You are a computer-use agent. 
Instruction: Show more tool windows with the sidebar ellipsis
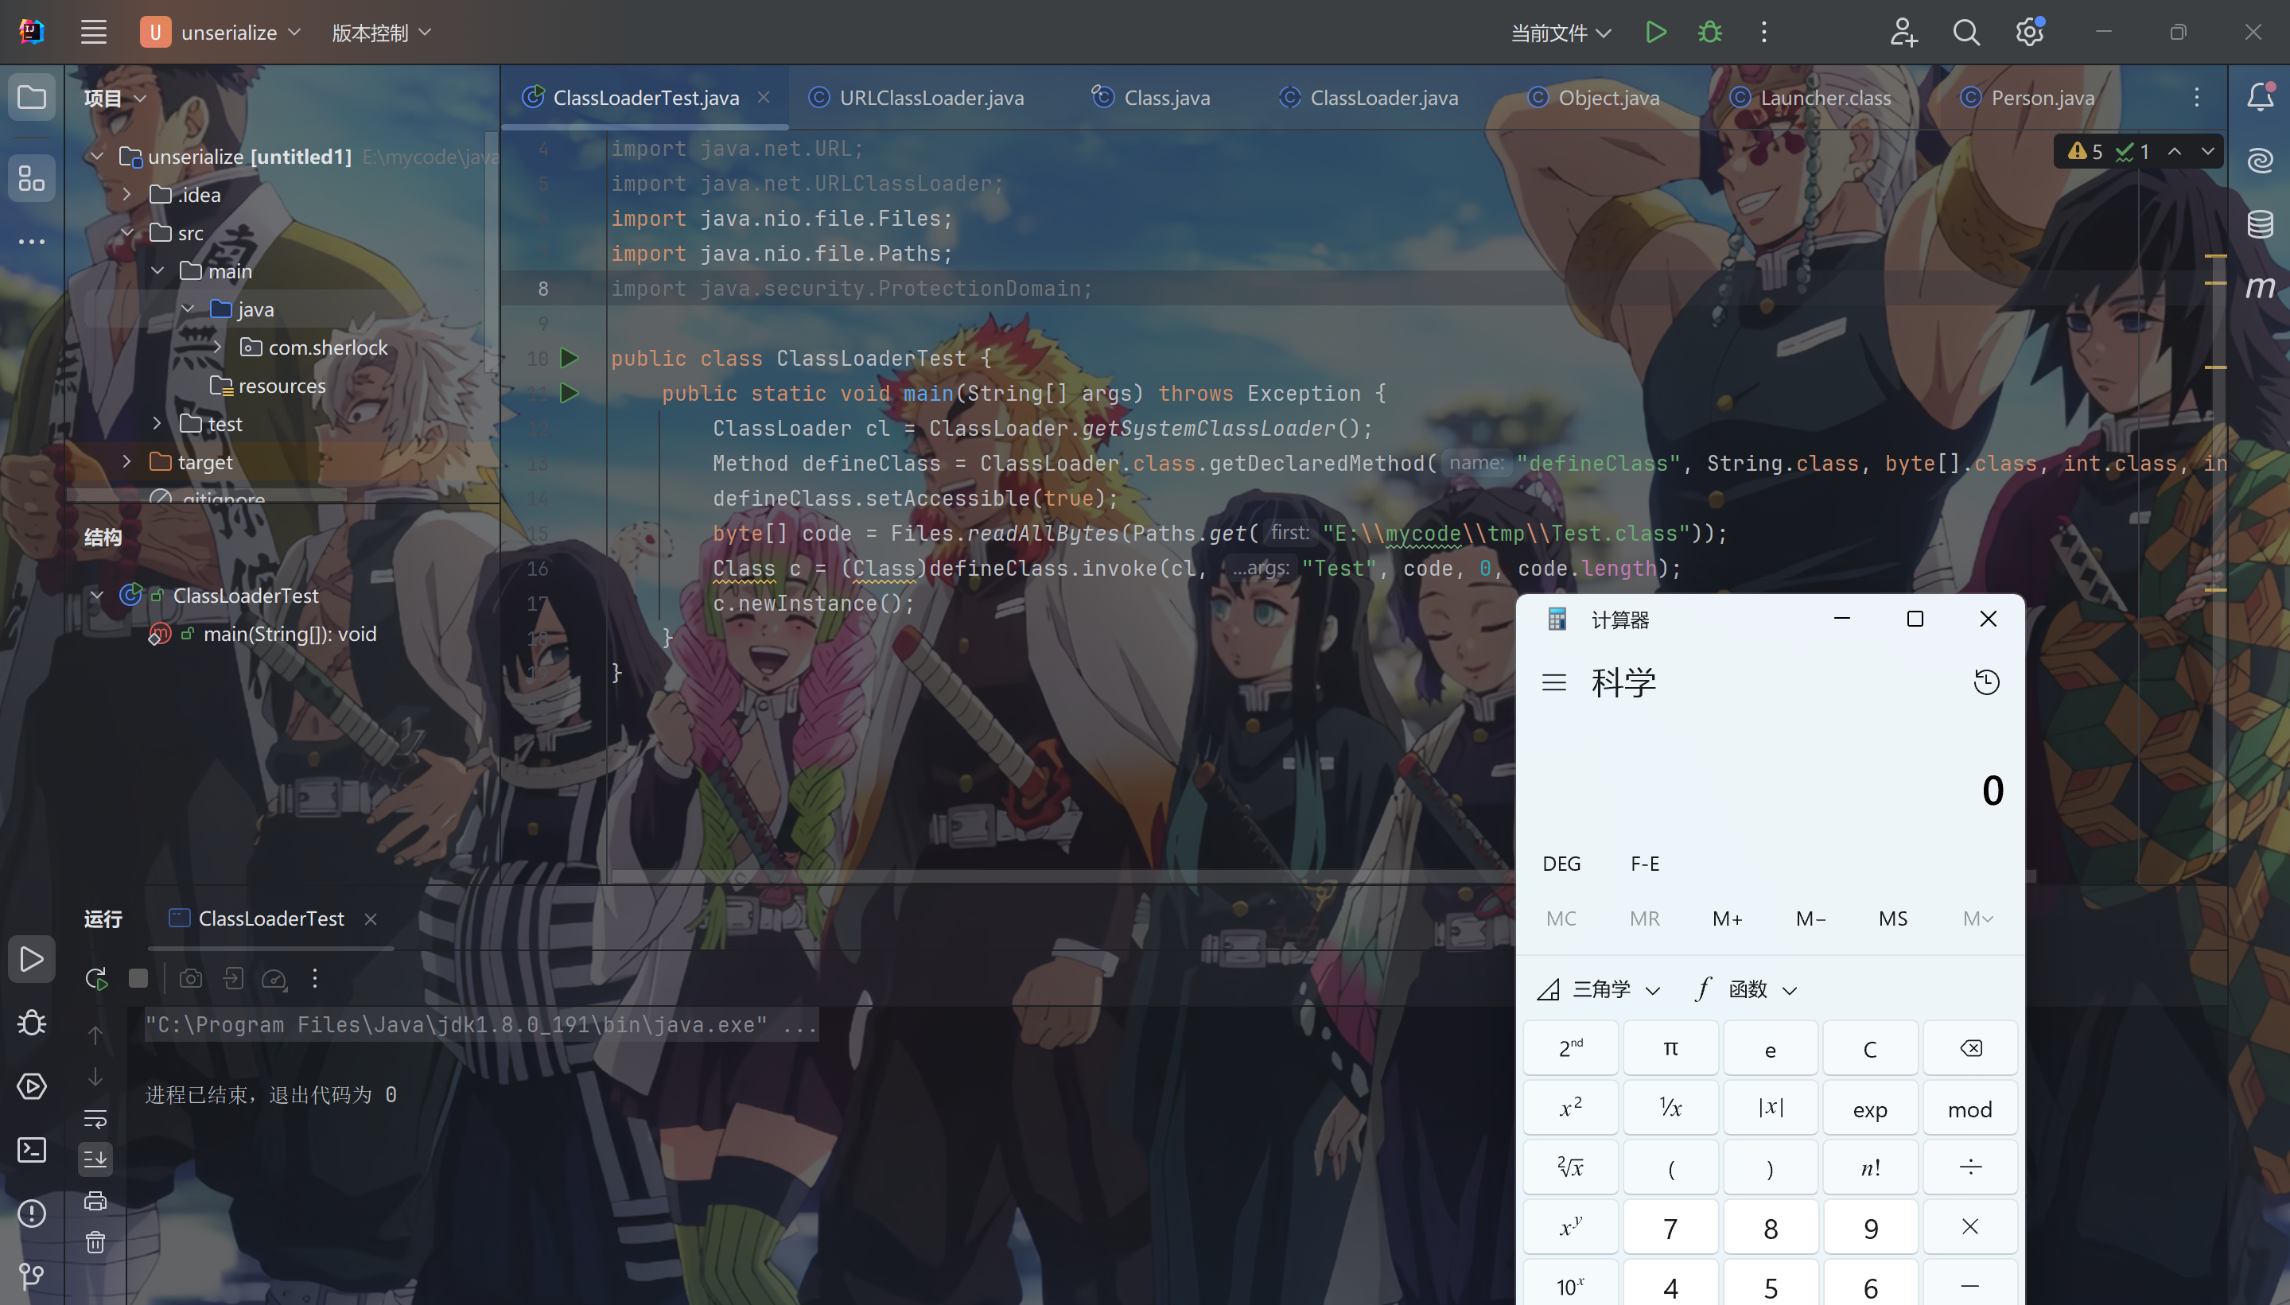point(31,241)
